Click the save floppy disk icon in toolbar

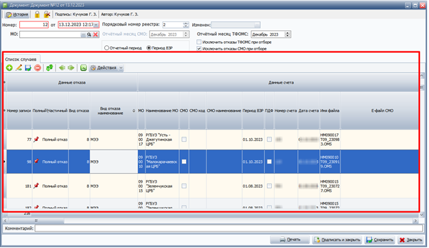[28, 68]
